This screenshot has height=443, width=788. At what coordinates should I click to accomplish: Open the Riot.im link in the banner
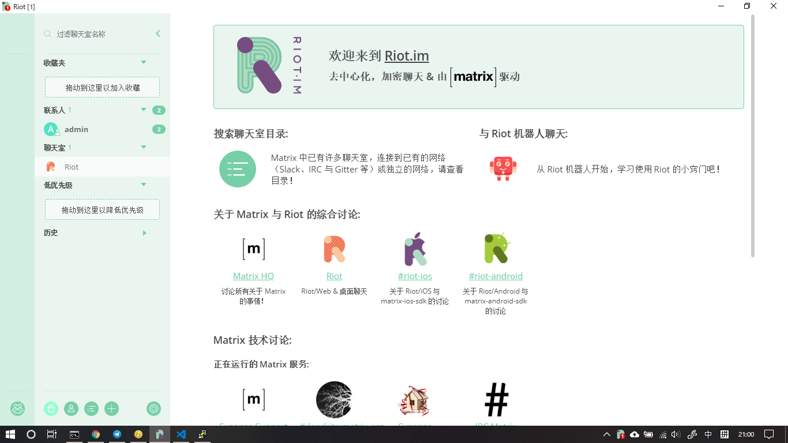point(407,56)
